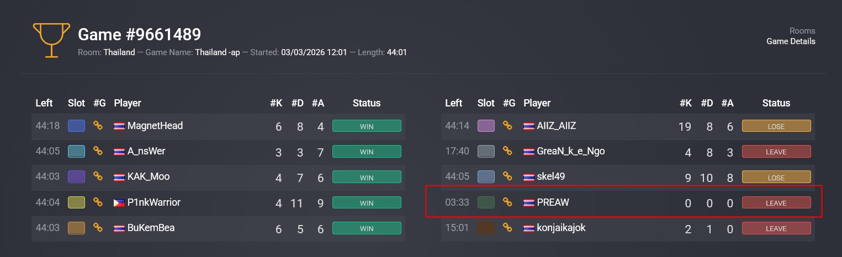Click the LOSE status badge for skel49

pos(776,177)
